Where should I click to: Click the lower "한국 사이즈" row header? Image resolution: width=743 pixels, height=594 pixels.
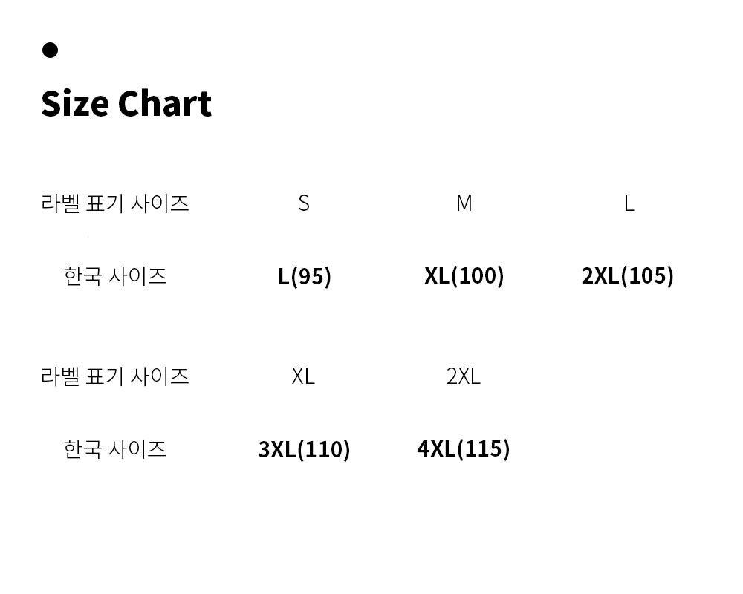click(x=114, y=449)
